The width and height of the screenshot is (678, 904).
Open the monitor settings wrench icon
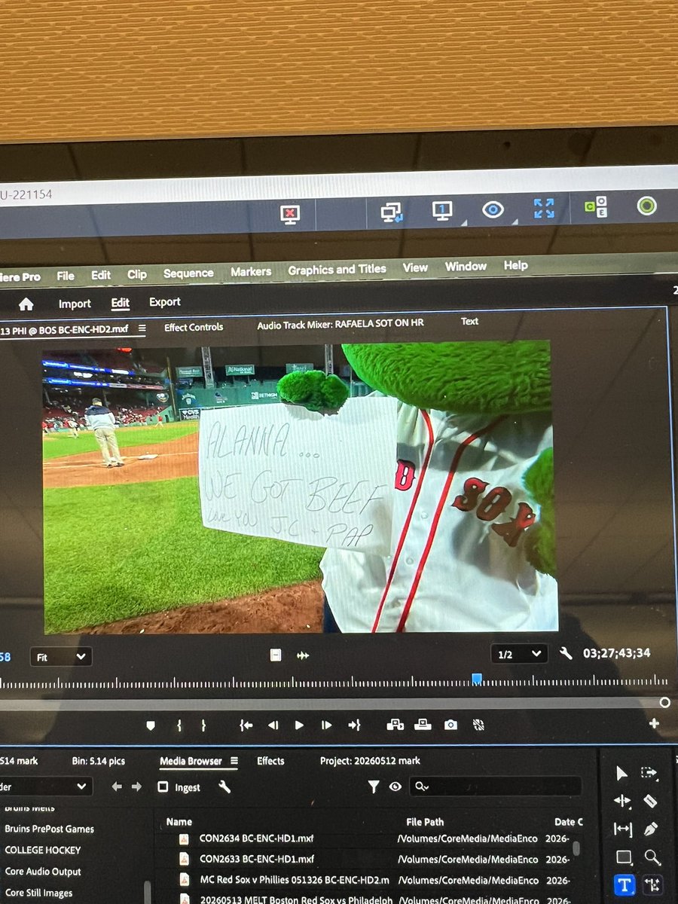[566, 653]
